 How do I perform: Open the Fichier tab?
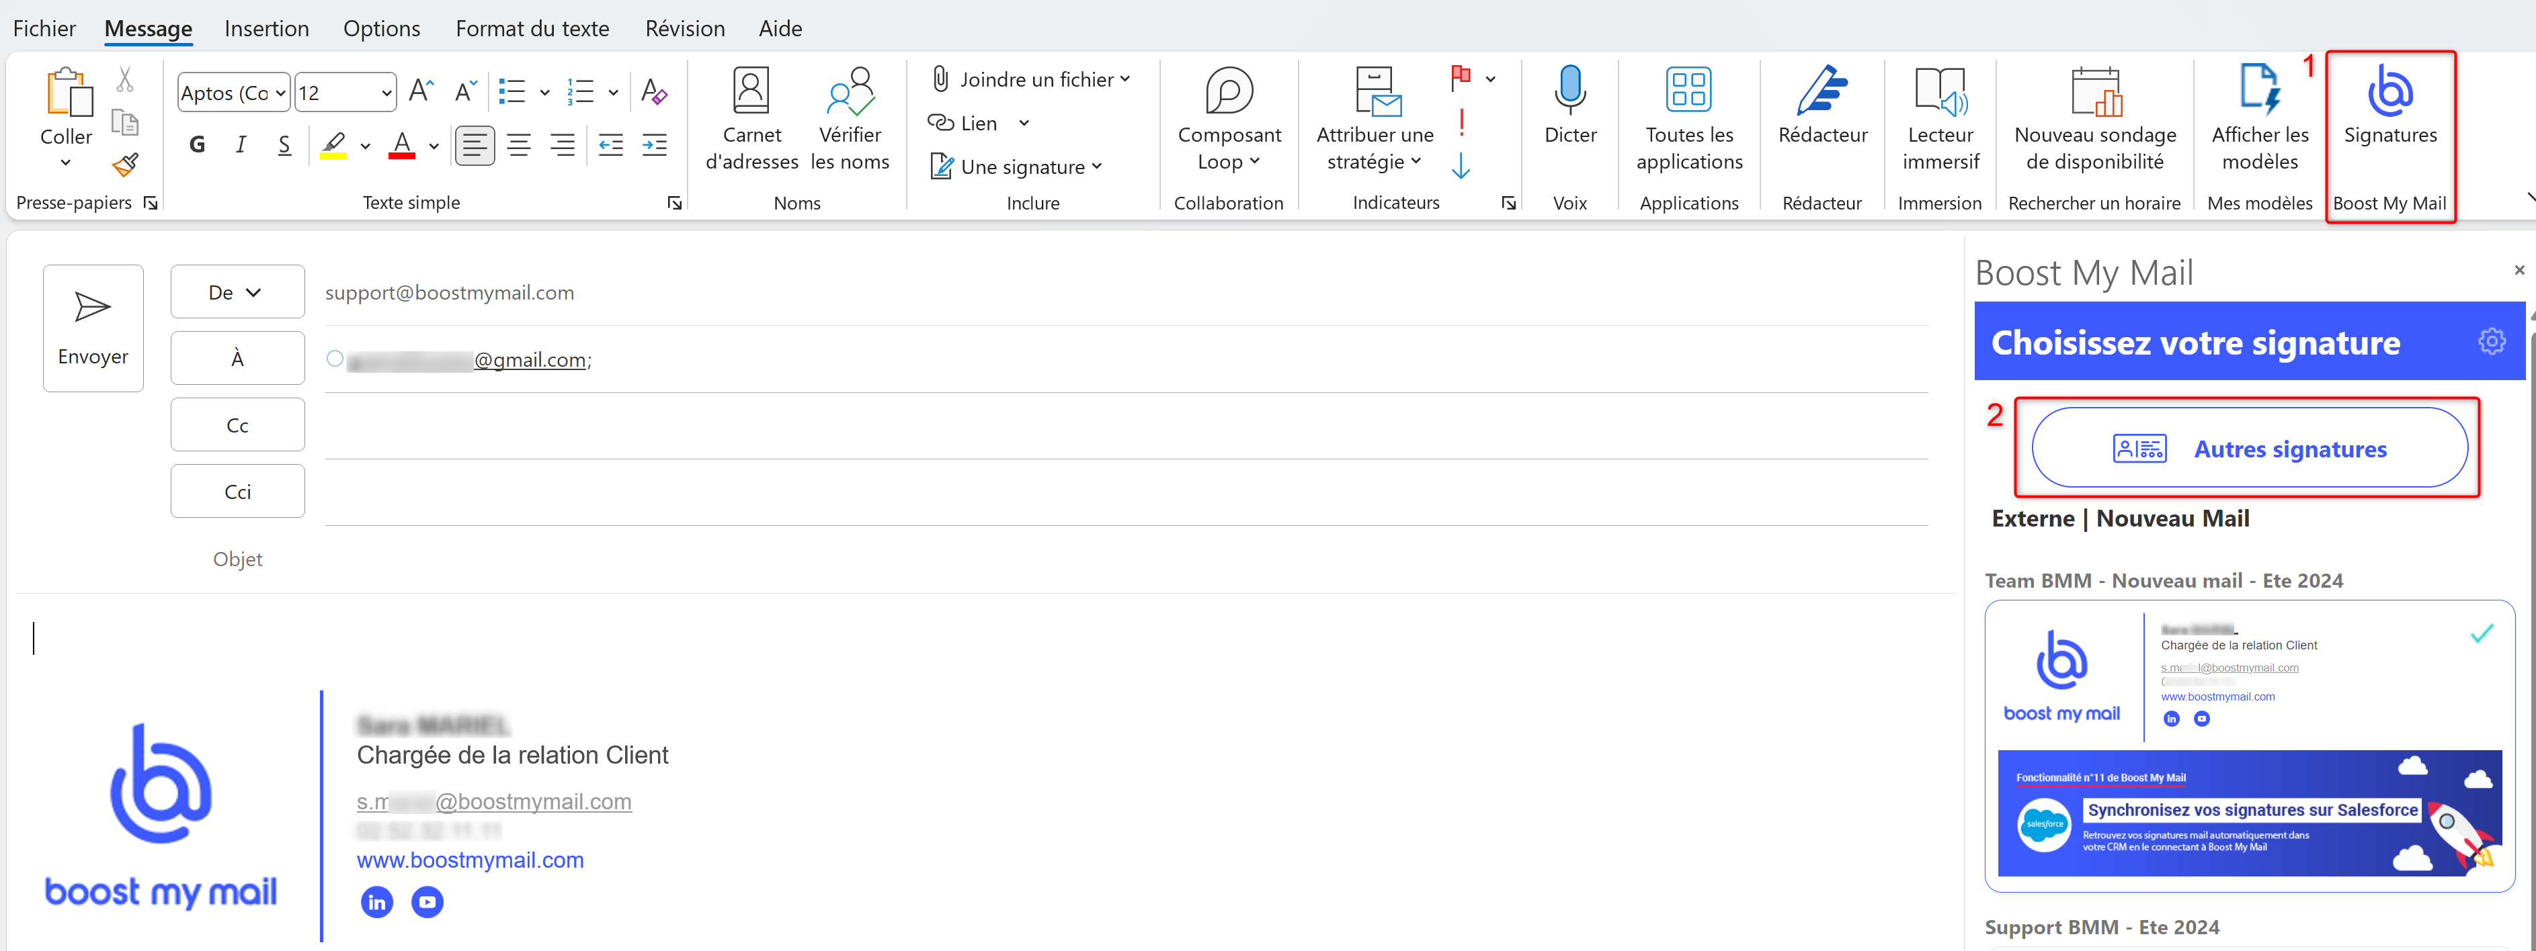44,28
